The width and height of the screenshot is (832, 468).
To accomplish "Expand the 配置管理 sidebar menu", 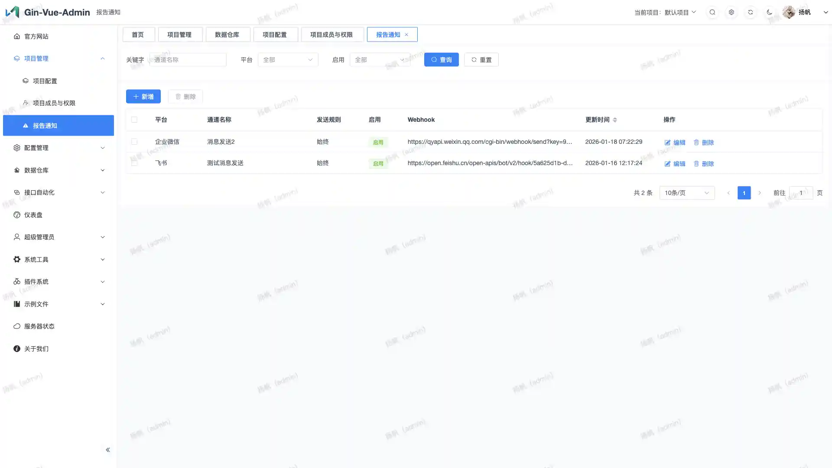I will pyautogui.click(x=58, y=148).
